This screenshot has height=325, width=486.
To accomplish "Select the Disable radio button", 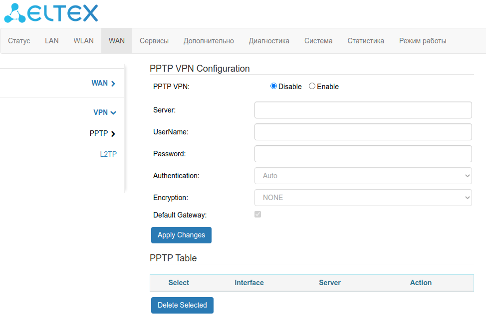I will (273, 86).
